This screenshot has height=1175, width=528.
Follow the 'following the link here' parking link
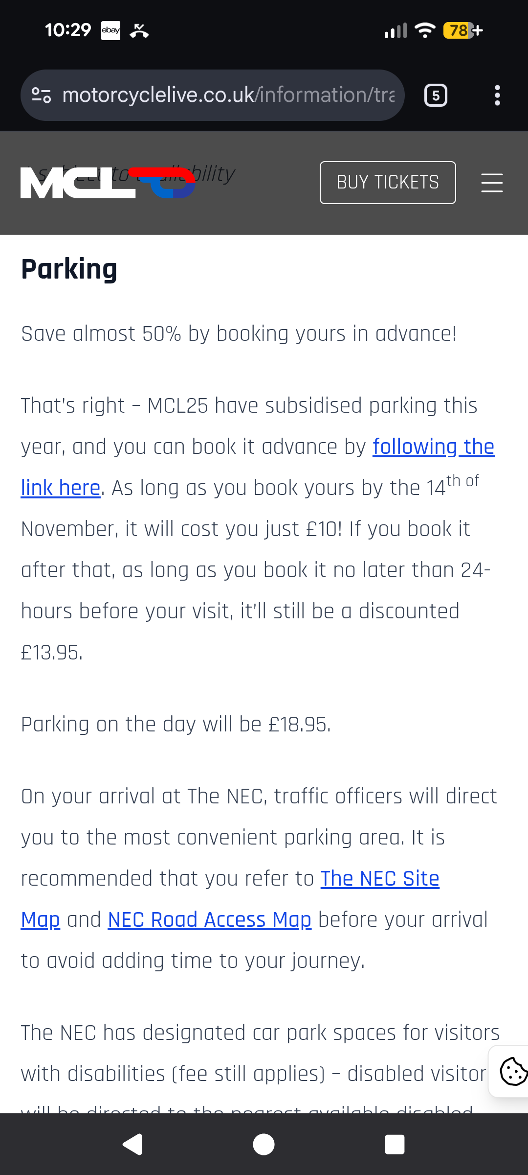[x=433, y=447]
